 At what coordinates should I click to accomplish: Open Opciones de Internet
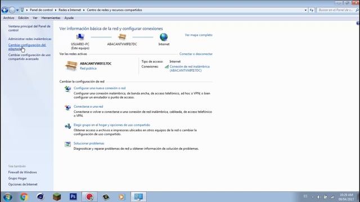tap(22, 185)
